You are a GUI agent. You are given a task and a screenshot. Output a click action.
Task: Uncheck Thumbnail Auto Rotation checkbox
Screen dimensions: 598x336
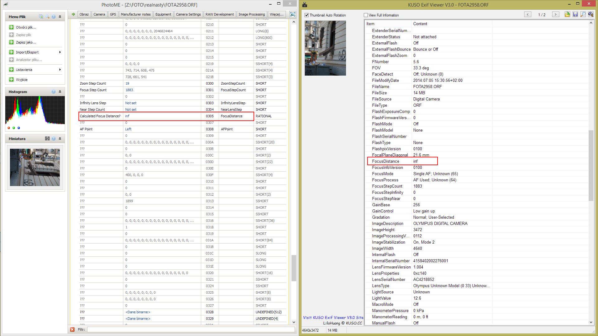point(307,15)
